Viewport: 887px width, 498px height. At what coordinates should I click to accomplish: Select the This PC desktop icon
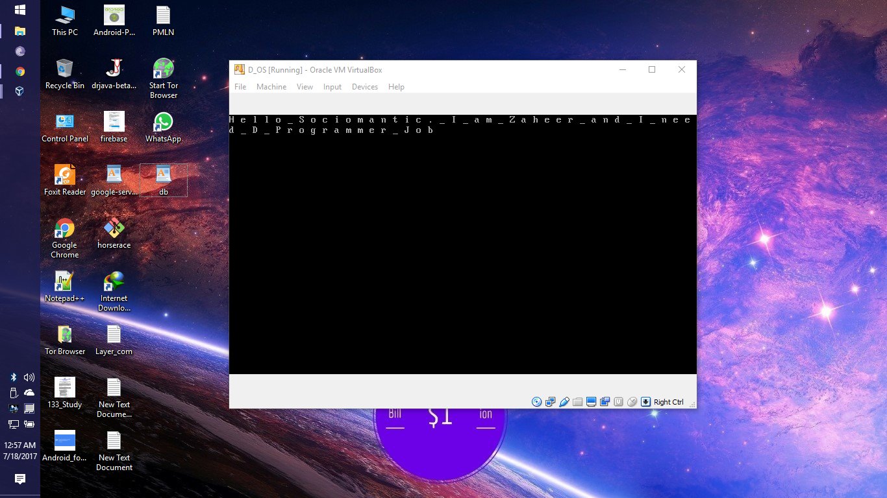pyautogui.click(x=65, y=21)
